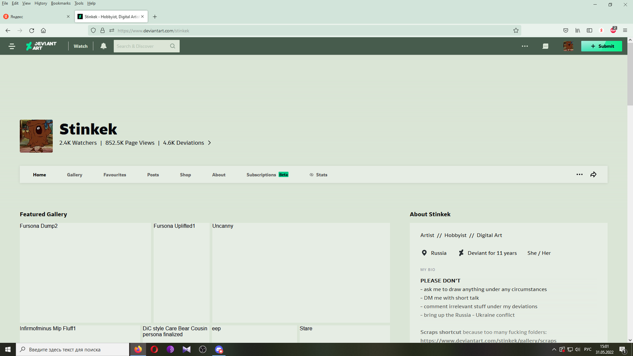Screen dimensions: 633x356
Task: Reload the current page
Action: pyautogui.click(x=32, y=30)
